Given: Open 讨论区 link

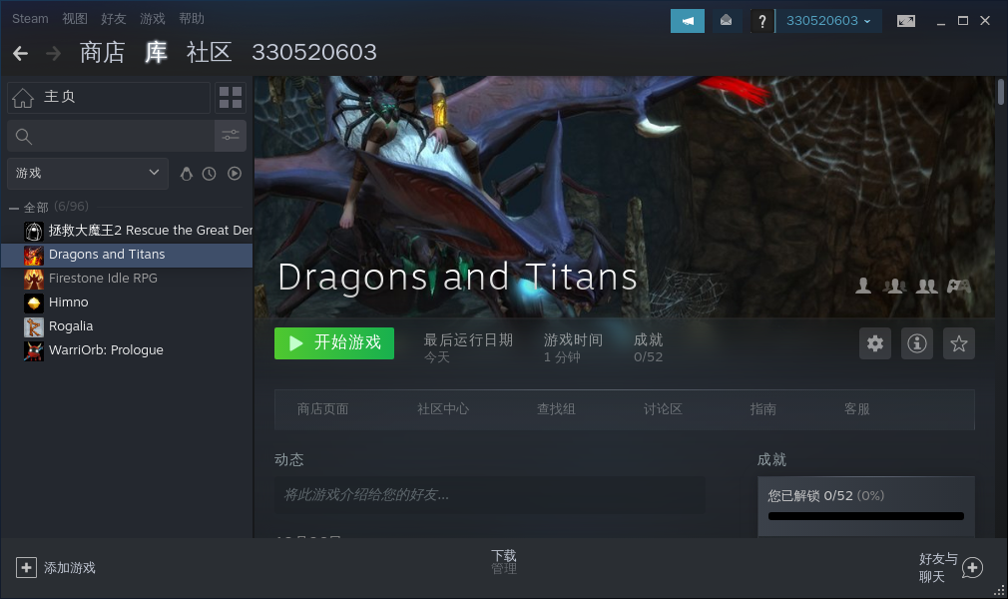Looking at the screenshot, I should tap(663, 409).
